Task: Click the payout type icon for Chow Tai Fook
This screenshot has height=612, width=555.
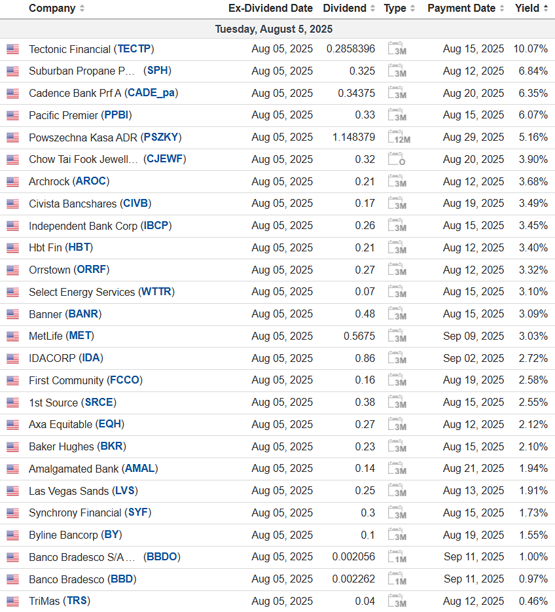Action: coord(397,160)
